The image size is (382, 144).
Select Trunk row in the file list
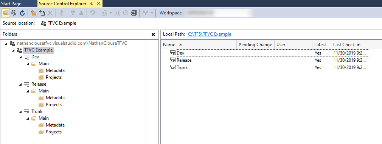click(265, 67)
